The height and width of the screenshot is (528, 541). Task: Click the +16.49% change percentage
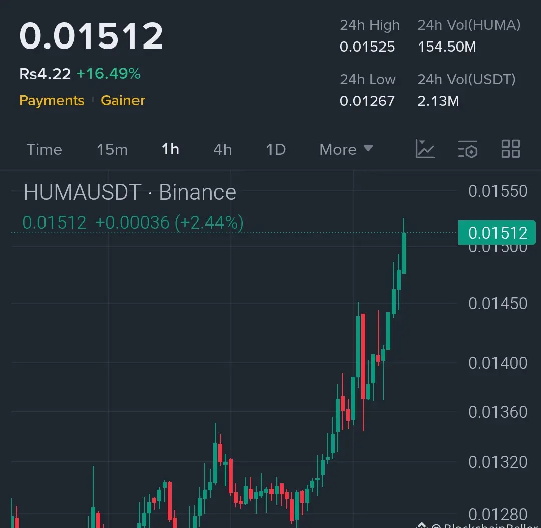coord(109,74)
